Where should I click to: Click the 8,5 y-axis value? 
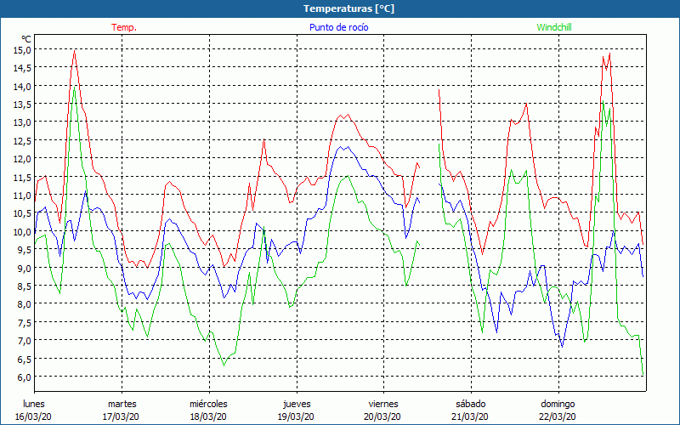click(25, 286)
